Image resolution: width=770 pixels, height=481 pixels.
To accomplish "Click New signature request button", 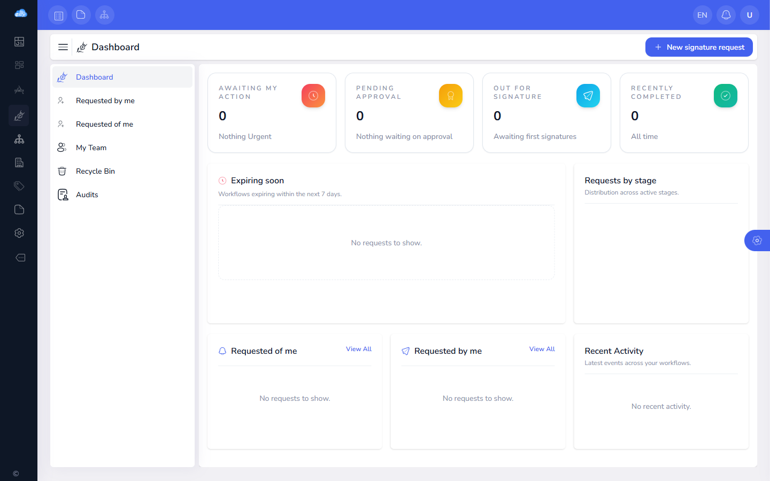I will point(699,47).
